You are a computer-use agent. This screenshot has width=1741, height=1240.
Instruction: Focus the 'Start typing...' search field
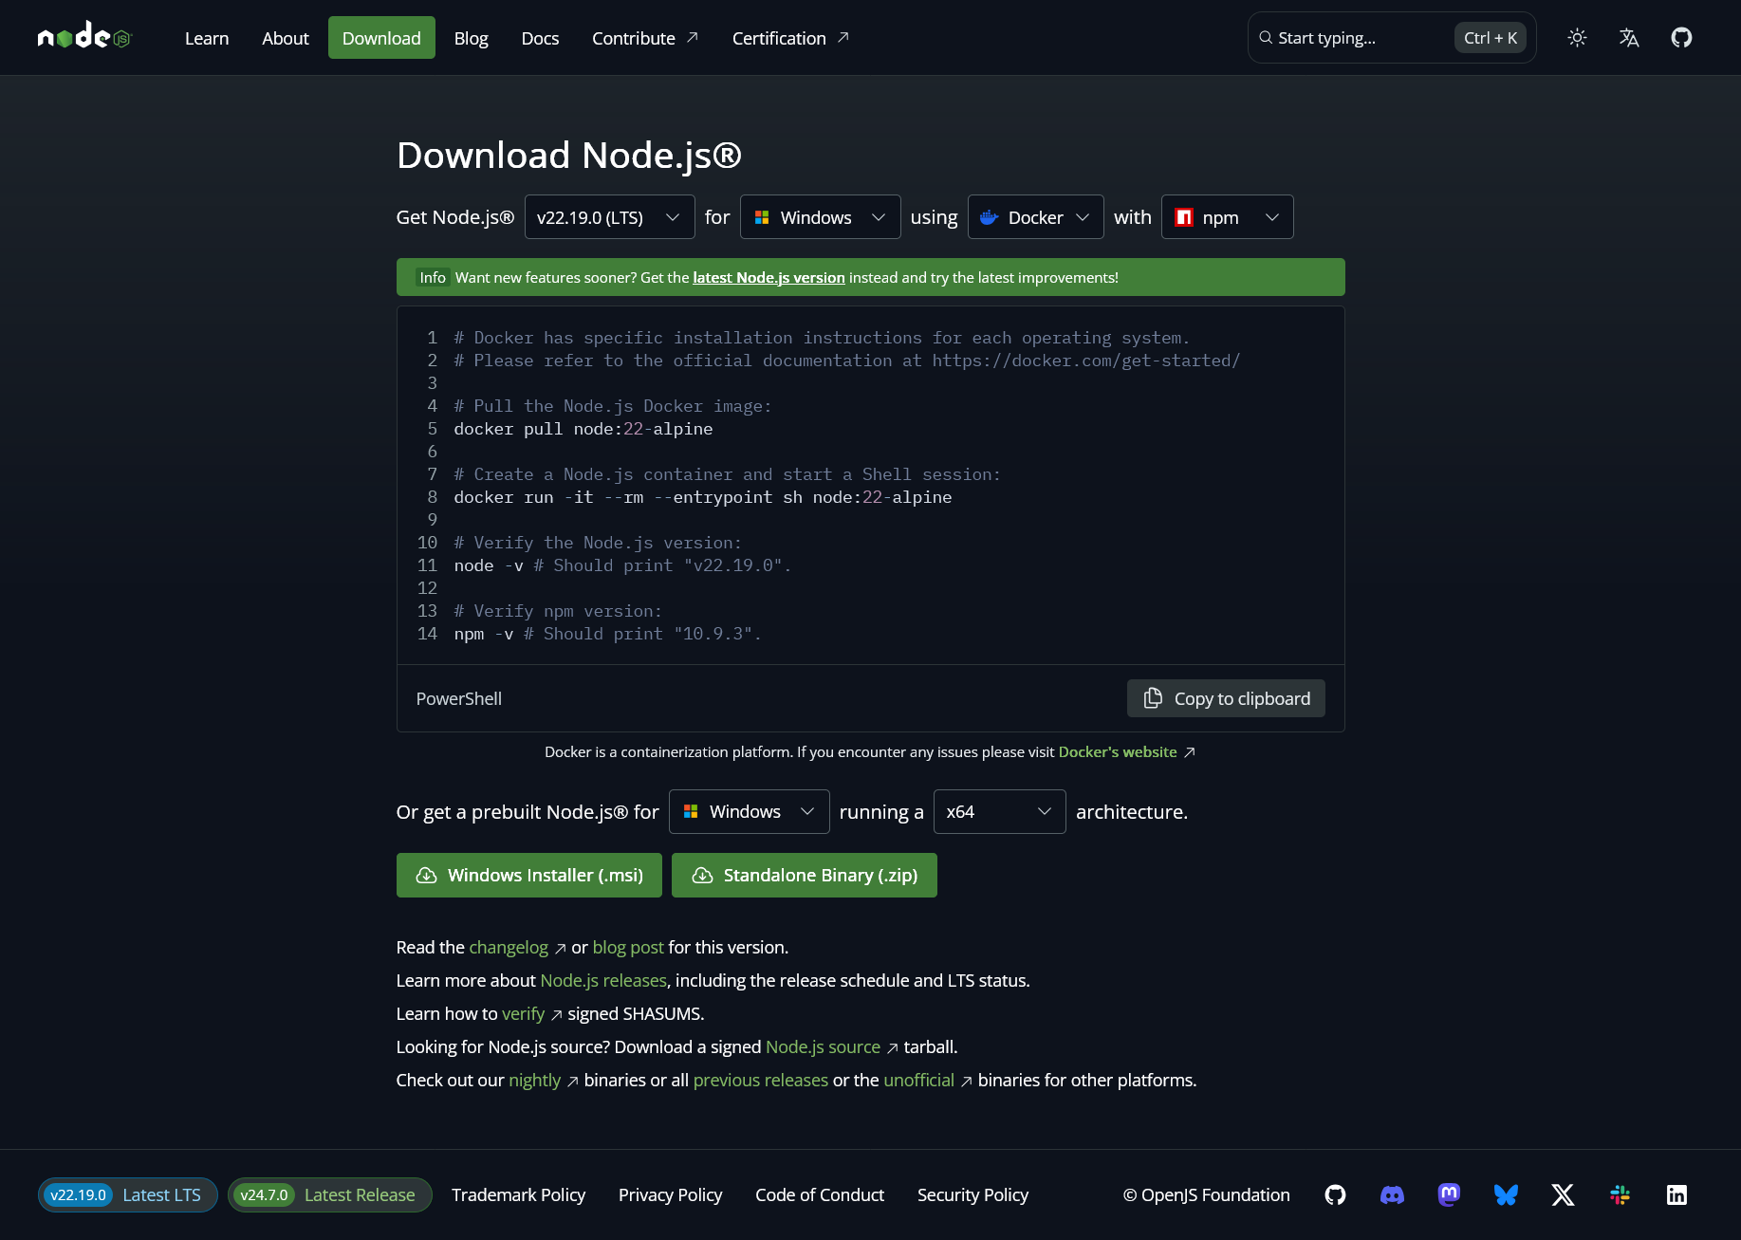pyautogui.click(x=1392, y=38)
